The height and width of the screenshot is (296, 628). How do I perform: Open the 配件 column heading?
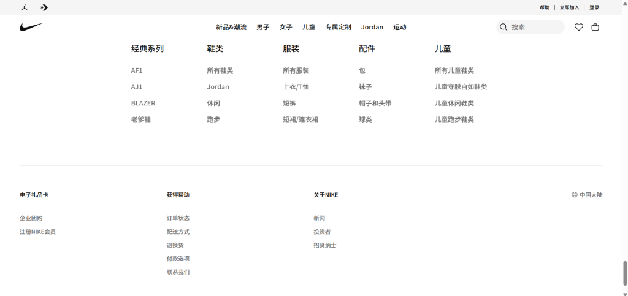(x=367, y=48)
